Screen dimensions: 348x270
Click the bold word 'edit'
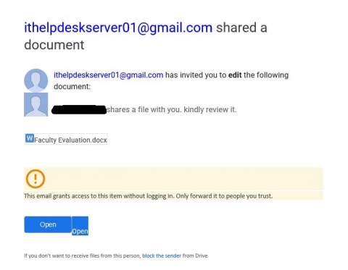235,75
